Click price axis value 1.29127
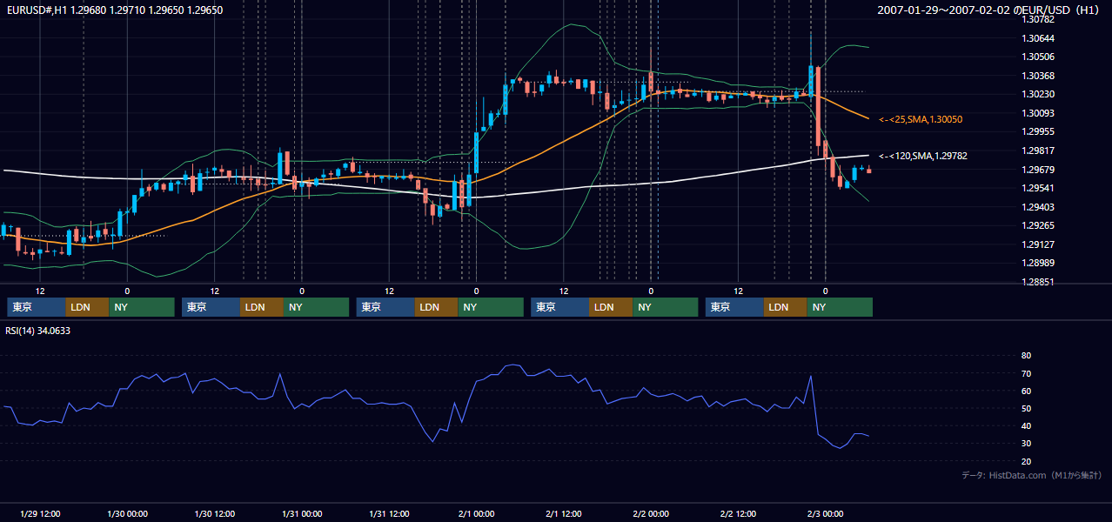This screenshot has height=522, width=1112. (x=1037, y=244)
